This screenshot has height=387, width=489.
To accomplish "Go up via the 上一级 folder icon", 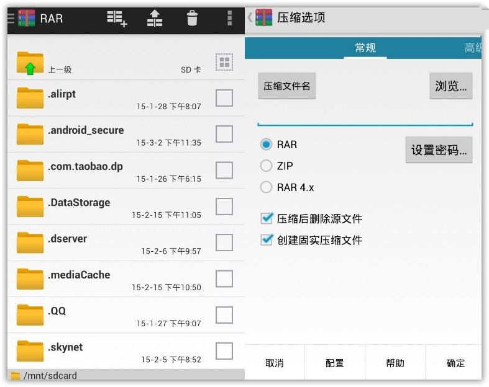I will point(30,63).
